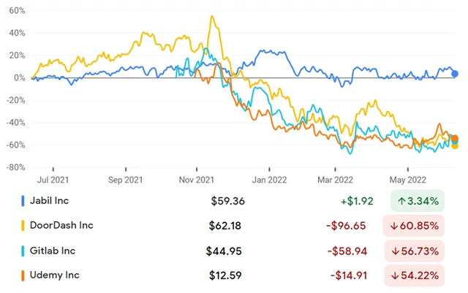Click the blue color marker beside Jabil Inc
468x293 pixels.
23,200
